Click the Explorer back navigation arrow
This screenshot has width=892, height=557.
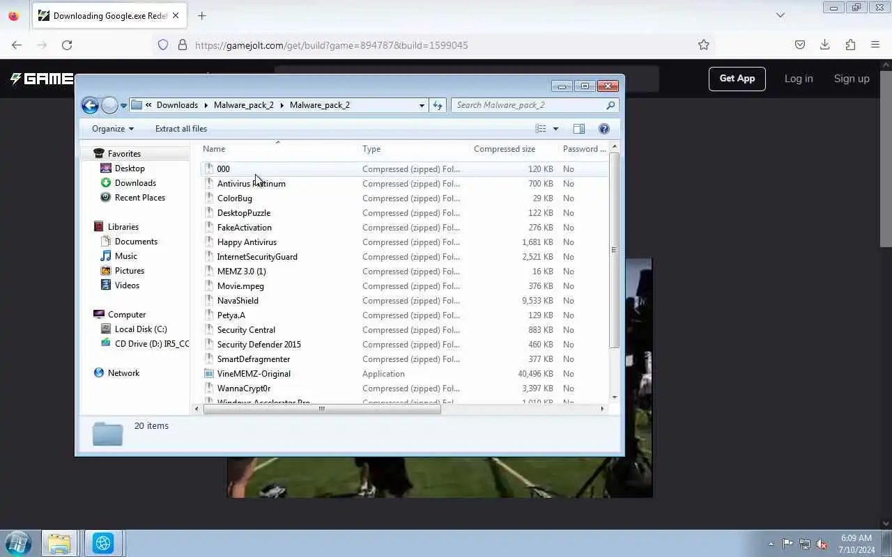click(x=90, y=105)
